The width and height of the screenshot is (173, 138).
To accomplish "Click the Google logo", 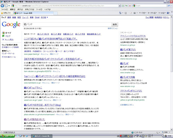I will pos(11,24).
